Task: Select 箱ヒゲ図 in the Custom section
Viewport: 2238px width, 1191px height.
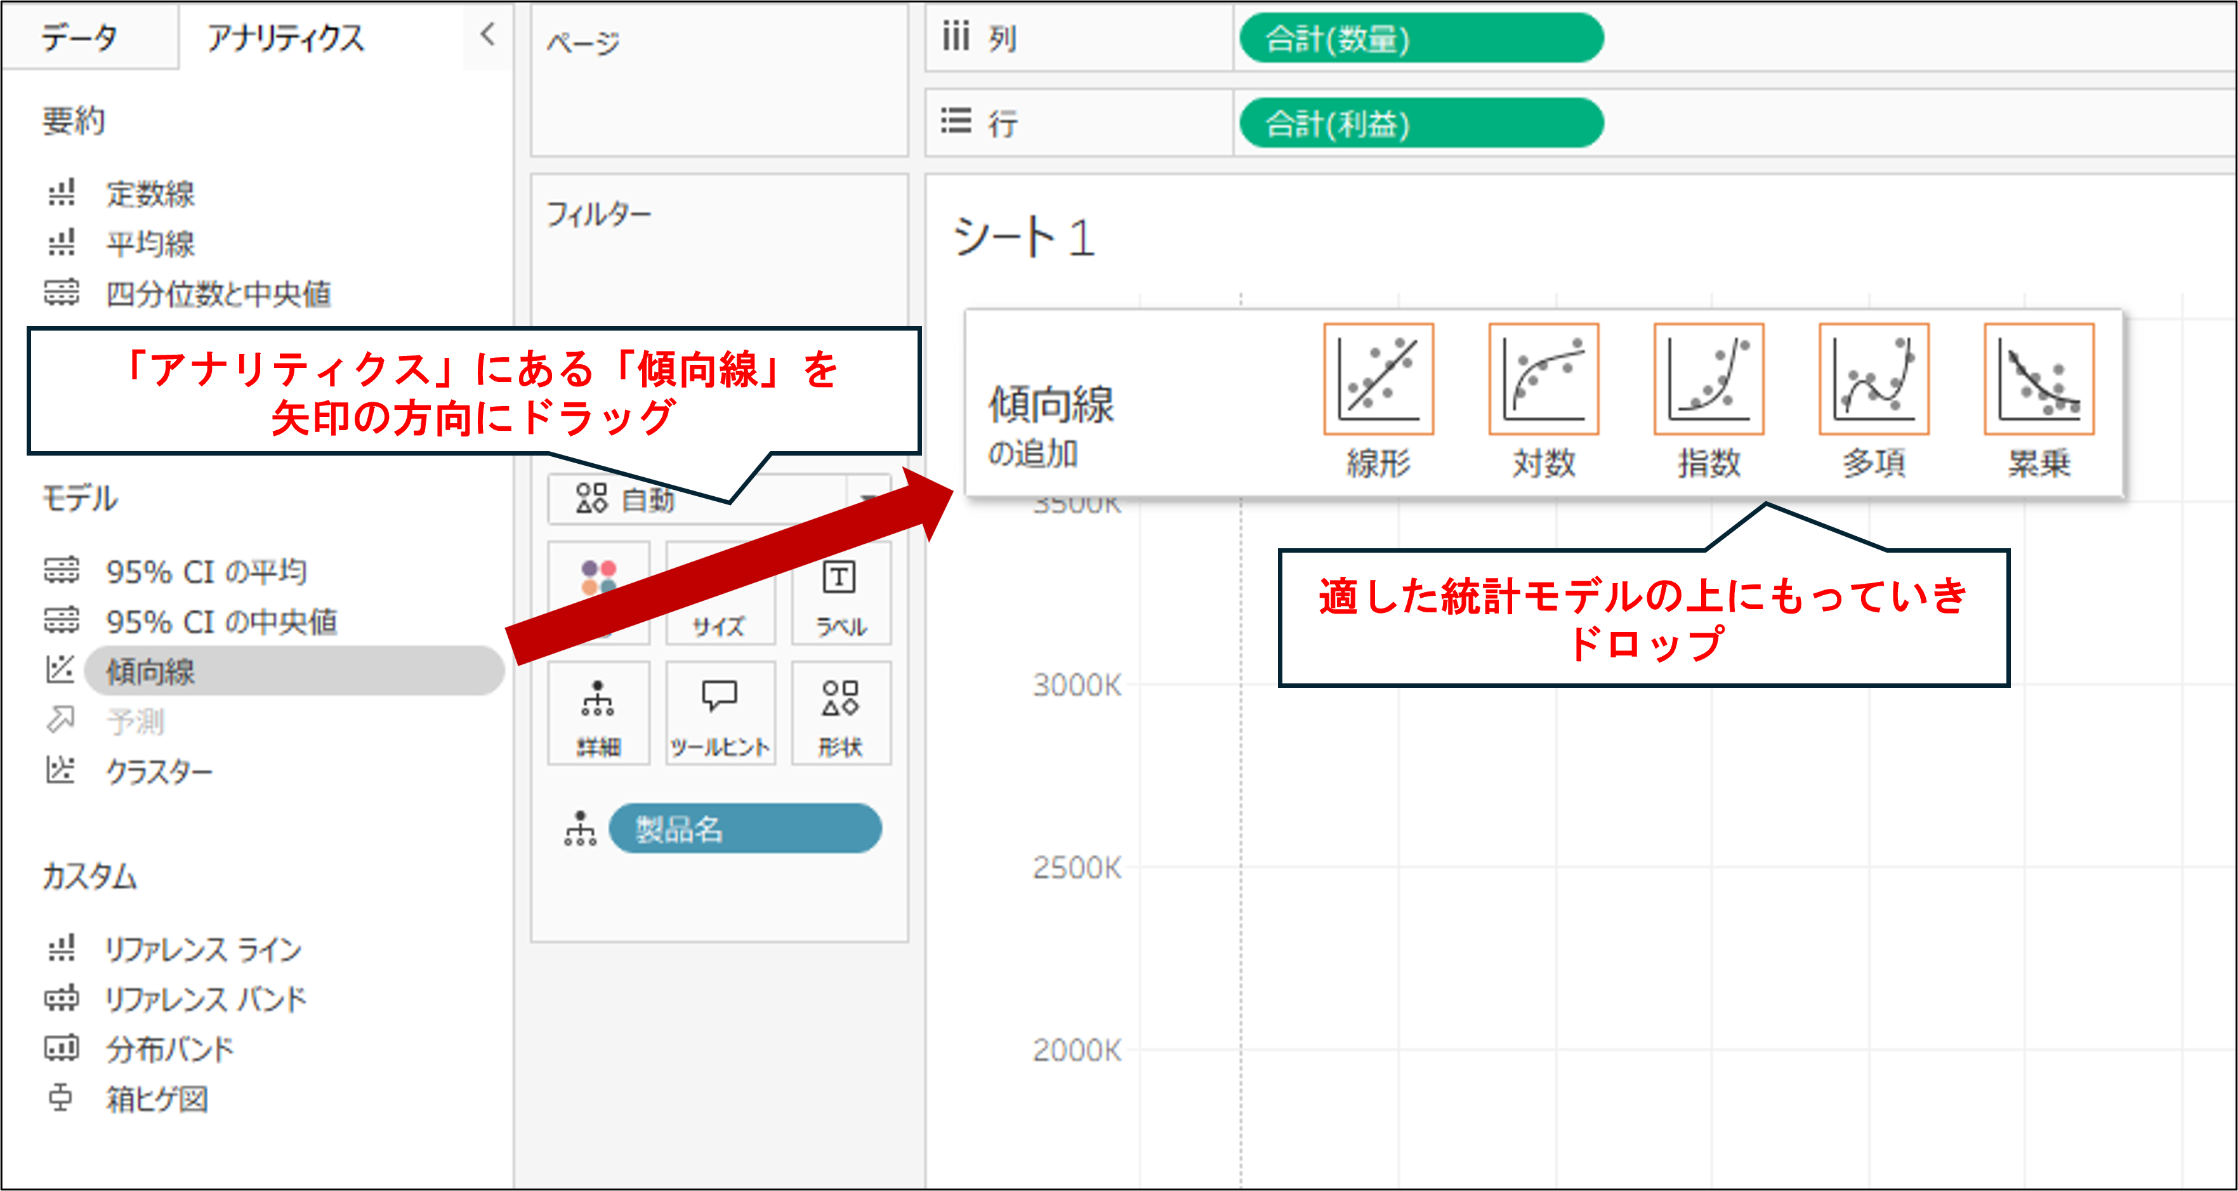Action: pyautogui.click(x=156, y=1099)
